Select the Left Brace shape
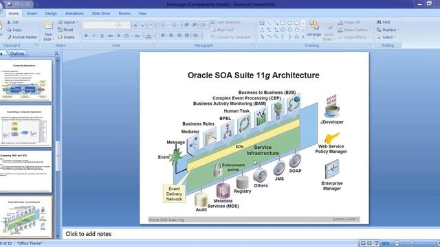 click(283, 36)
